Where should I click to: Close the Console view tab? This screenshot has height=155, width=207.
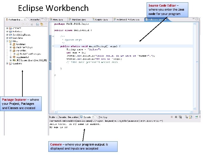[x=93, y=117]
